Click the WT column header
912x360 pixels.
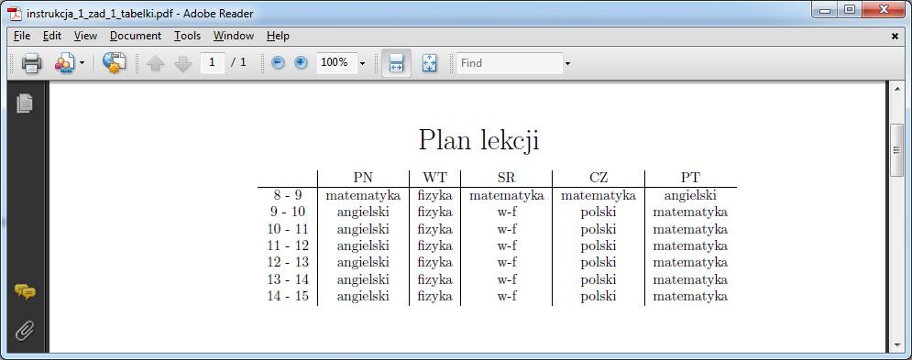[435, 178]
